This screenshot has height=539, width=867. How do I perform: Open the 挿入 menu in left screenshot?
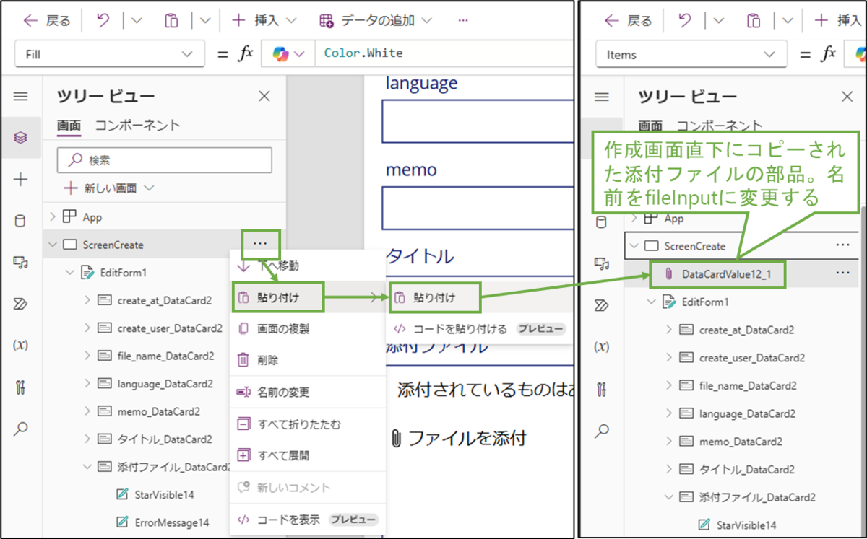(x=263, y=21)
